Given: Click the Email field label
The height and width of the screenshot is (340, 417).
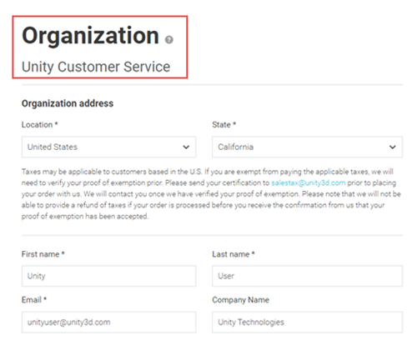Looking at the screenshot, I should [x=34, y=300].
